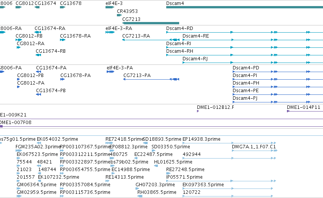Click the EK097363.5prime EST label

click(203, 185)
